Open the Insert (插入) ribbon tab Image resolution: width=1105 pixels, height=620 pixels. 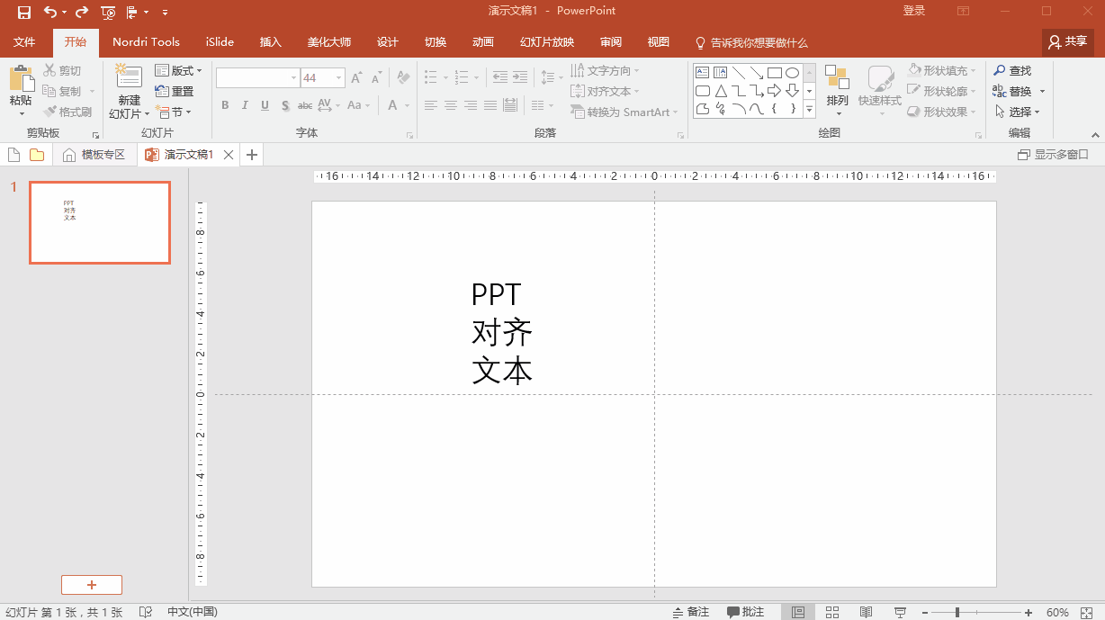[x=270, y=42]
